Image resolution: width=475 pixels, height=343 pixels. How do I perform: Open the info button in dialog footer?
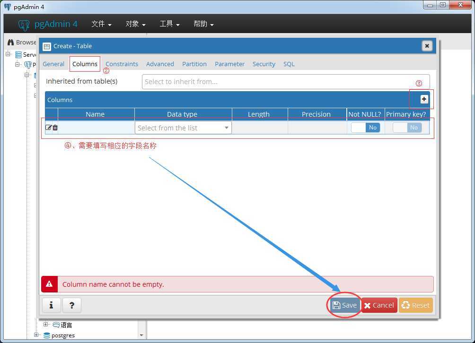[x=51, y=305]
